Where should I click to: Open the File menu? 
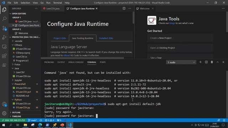pos(9,2)
